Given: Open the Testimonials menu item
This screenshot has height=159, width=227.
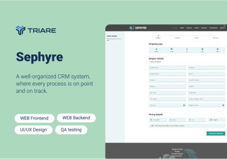Looking at the screenshot, I should [213, 28].
